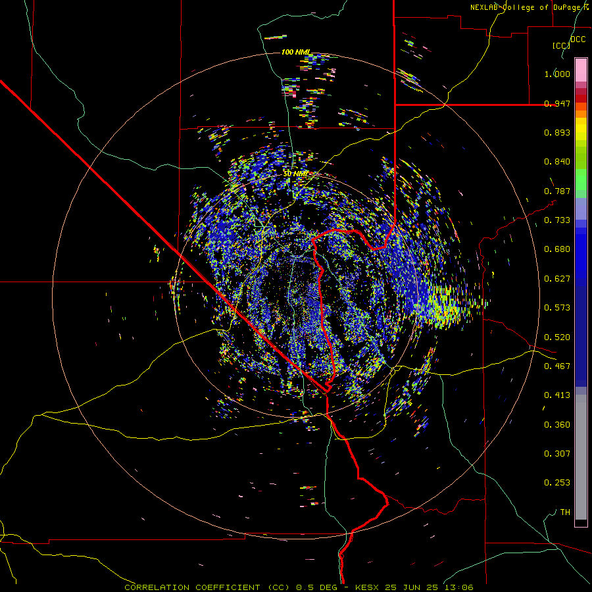The width and height of the screenshot is (592, 592).
Task: Select the 0.573 legend value
Action: click(557, 308)
